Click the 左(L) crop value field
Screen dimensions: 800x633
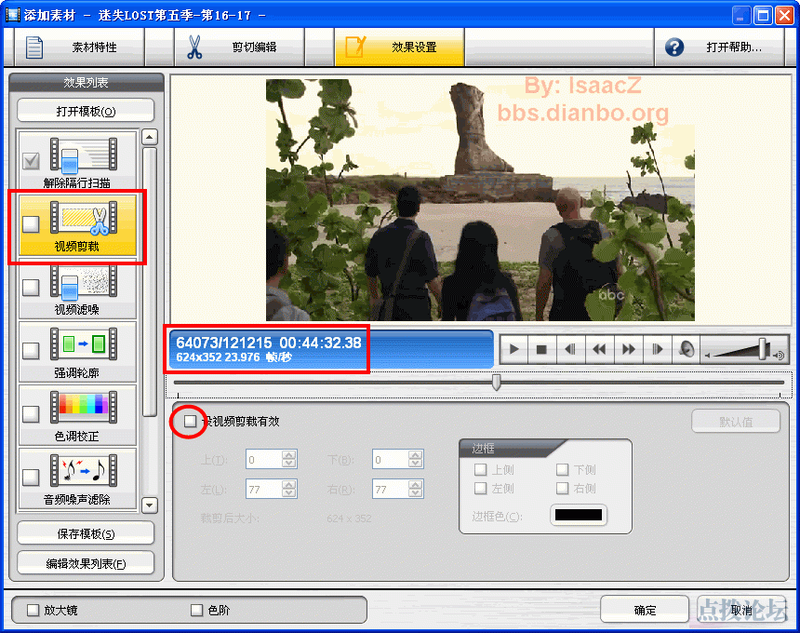click(x=264, y=489)
